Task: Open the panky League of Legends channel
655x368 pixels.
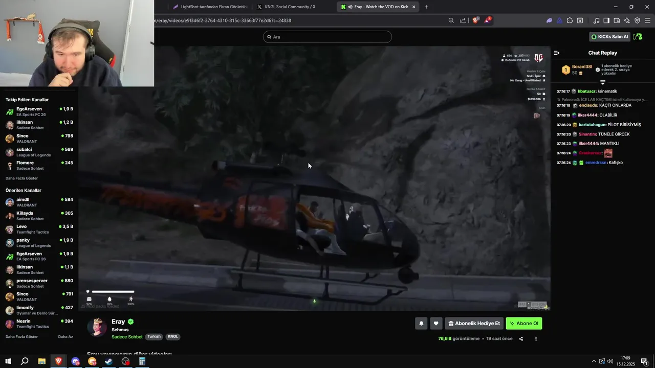Action: (39, 243)
